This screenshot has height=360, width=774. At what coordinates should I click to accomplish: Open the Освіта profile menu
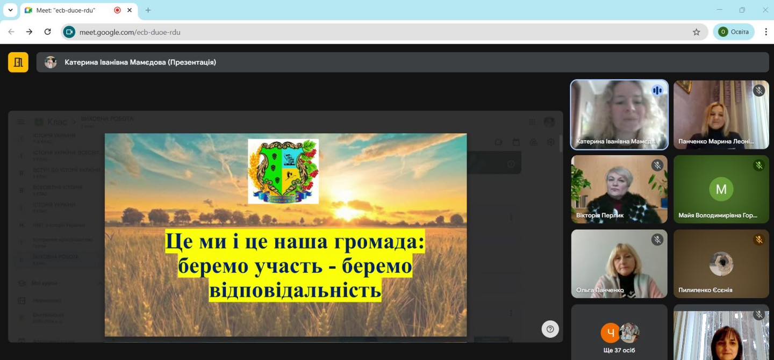[x=733, y=32]
